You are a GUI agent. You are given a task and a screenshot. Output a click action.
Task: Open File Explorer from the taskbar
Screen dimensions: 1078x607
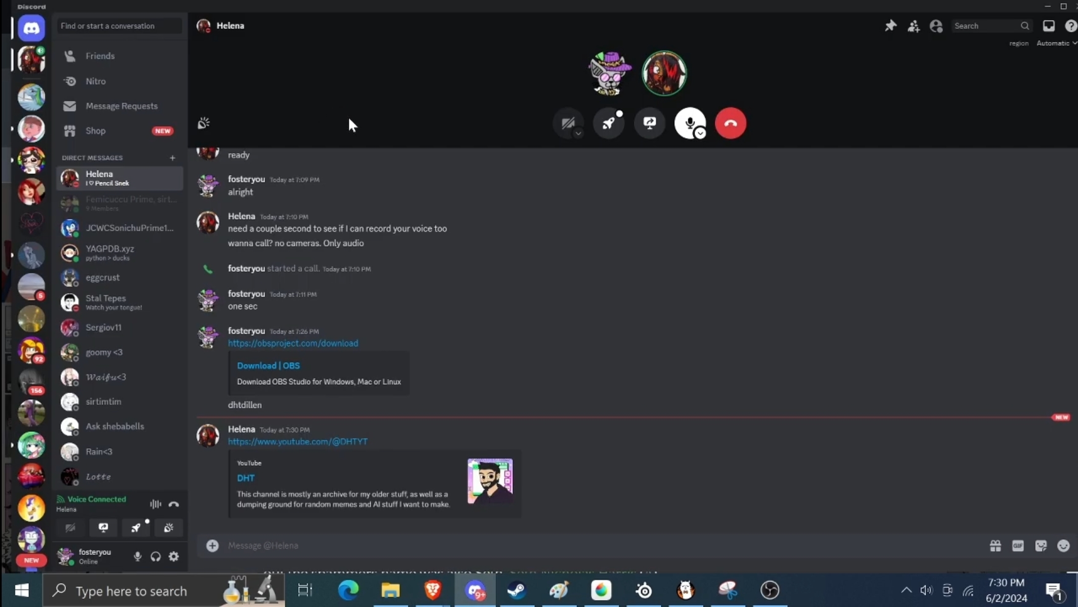point(390,590)
